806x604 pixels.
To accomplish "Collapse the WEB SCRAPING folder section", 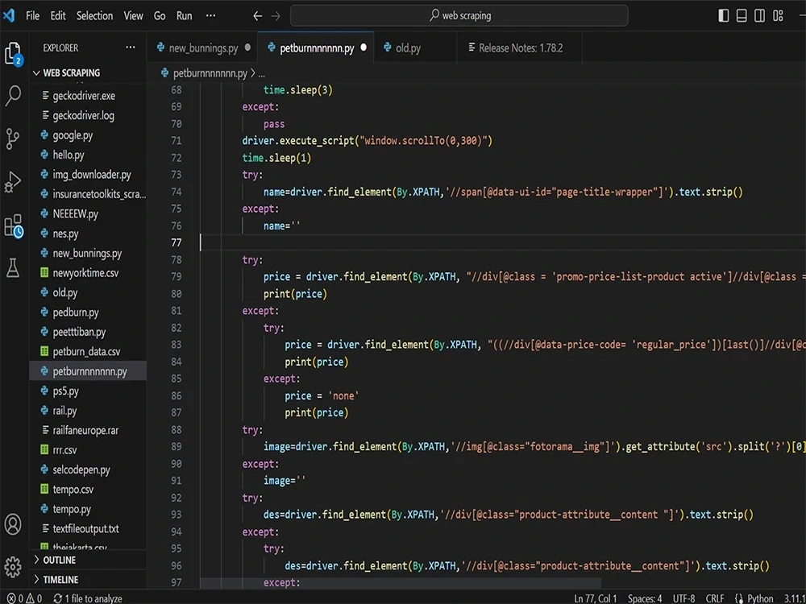I will [x=71, y=72].
